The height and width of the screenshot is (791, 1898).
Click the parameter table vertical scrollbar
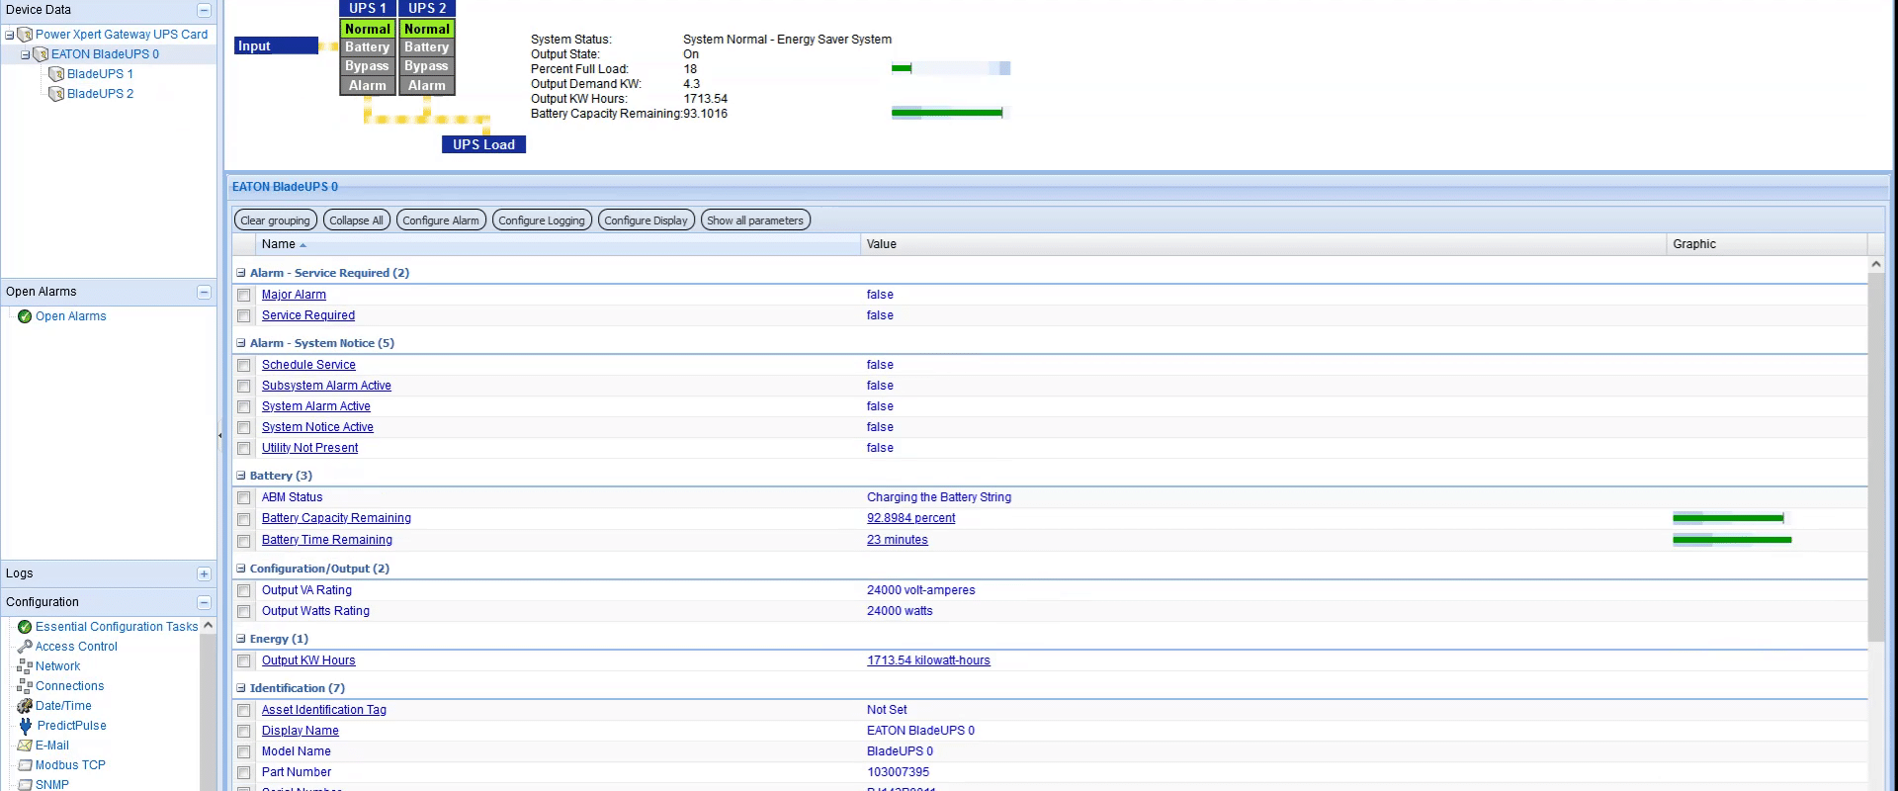1876,457
